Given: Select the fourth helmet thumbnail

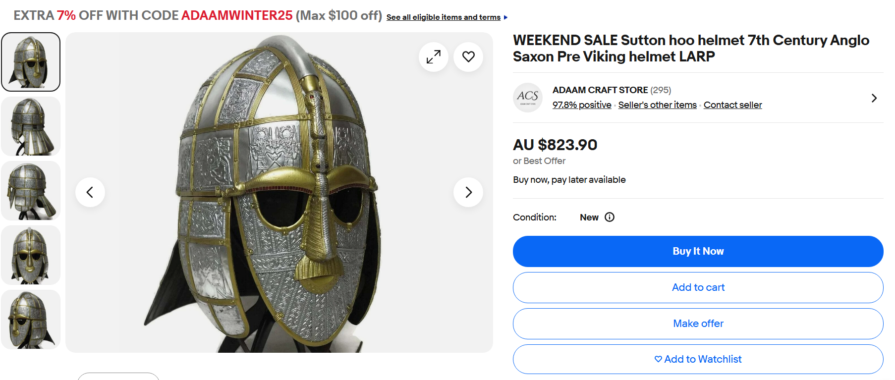Looking at the screenshot, I should point(31,255).
